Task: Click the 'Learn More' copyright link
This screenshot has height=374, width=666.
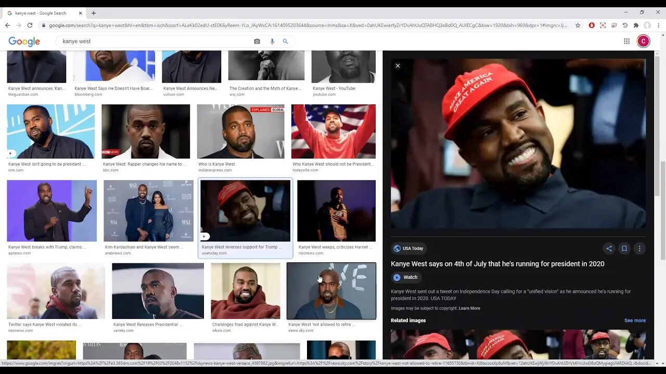Action: pos(469,308)
